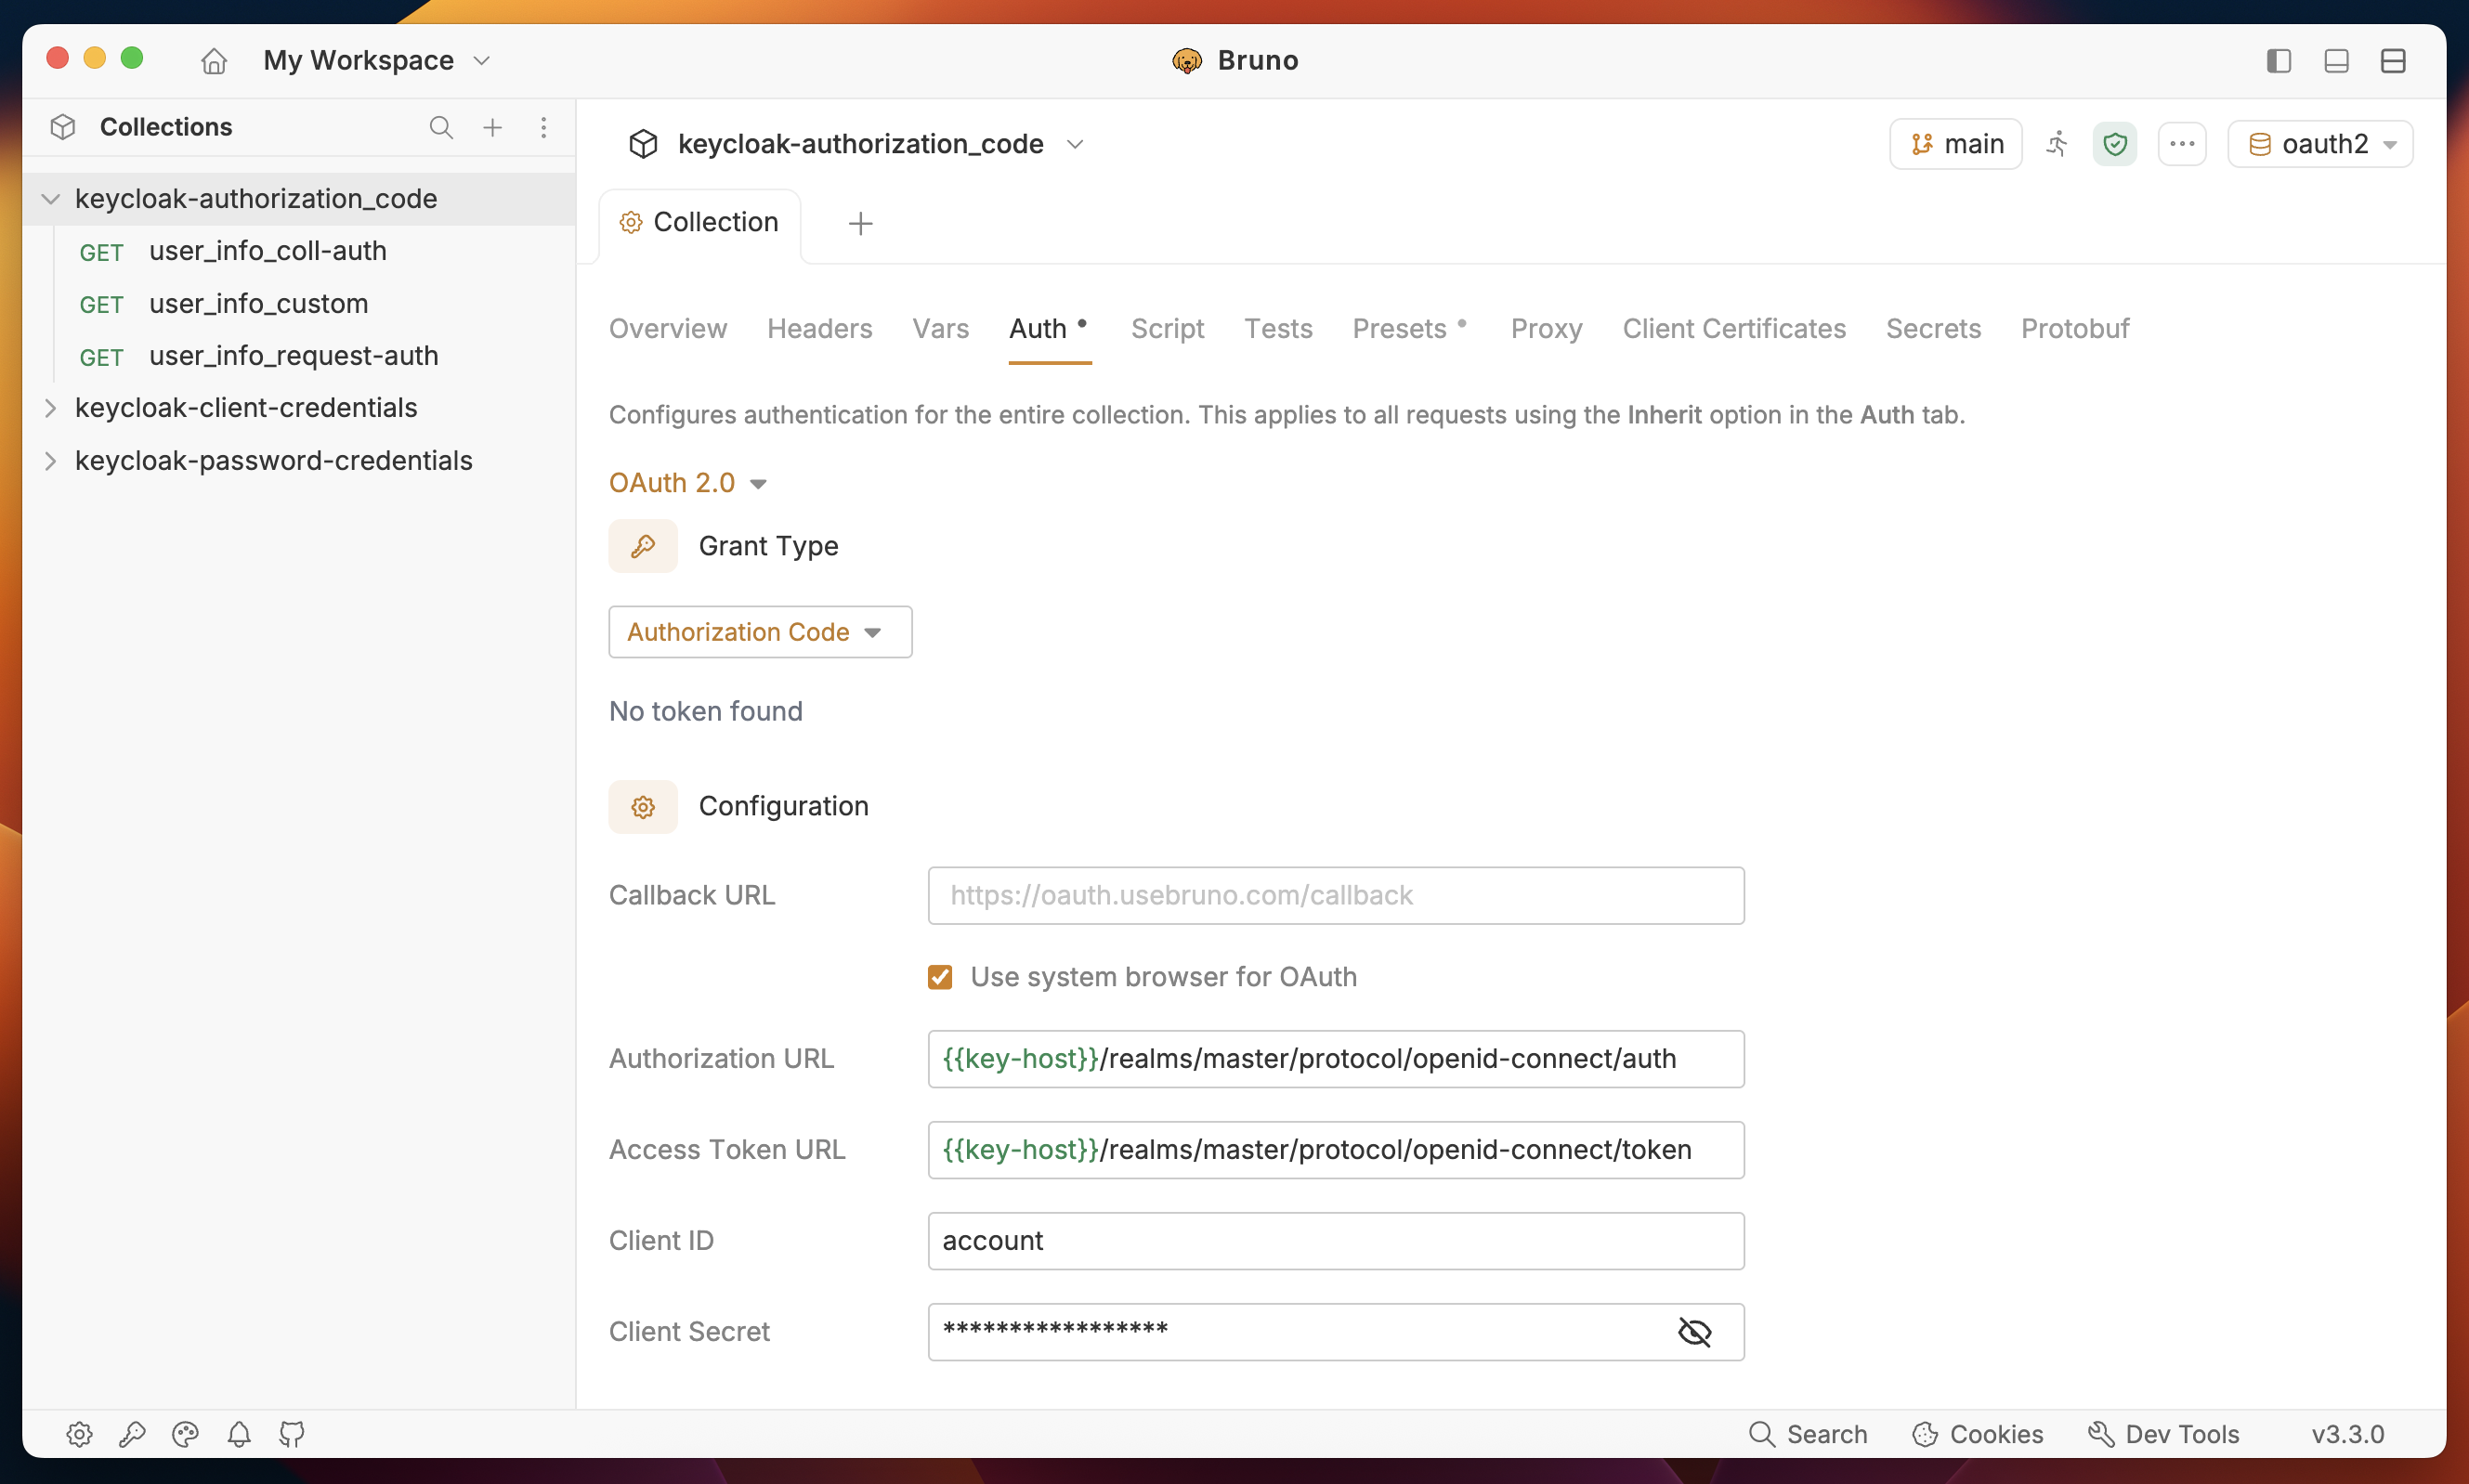
Task: Switch to Headers tab
Action: 819,329
